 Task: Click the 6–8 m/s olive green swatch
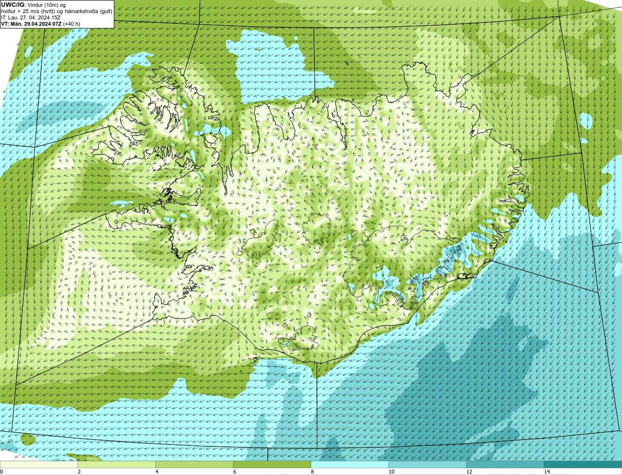point(272,464)
